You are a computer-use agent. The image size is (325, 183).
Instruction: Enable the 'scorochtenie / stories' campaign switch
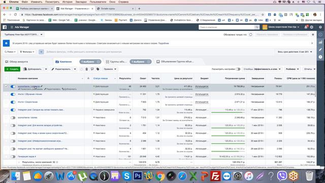(13, 117)
